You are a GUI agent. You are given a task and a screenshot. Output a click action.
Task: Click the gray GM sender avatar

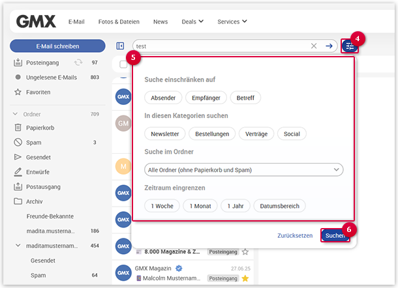pyautogui.click(x=123, y=123)
